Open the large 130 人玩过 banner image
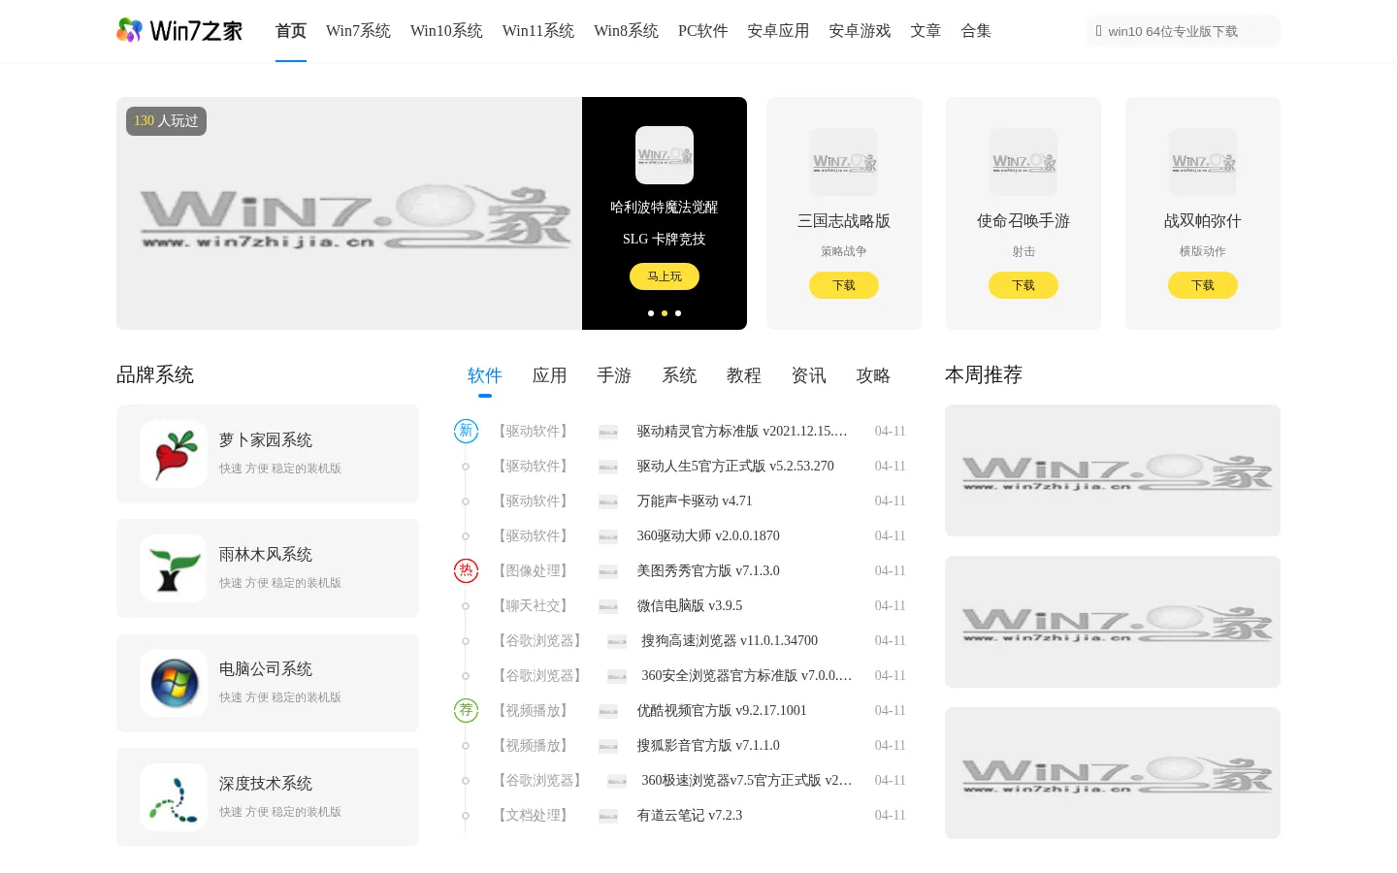1397x873 pixels. coord(349,213)
